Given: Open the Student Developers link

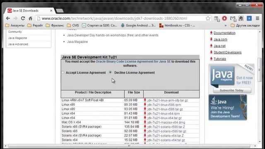Looking at the screenshot, I should tap(227, 53).
